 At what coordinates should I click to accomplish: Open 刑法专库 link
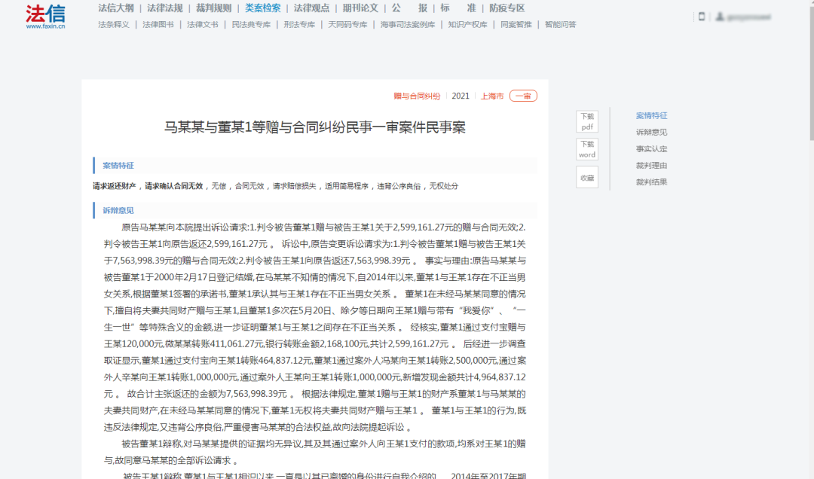[x=299, y=24]
